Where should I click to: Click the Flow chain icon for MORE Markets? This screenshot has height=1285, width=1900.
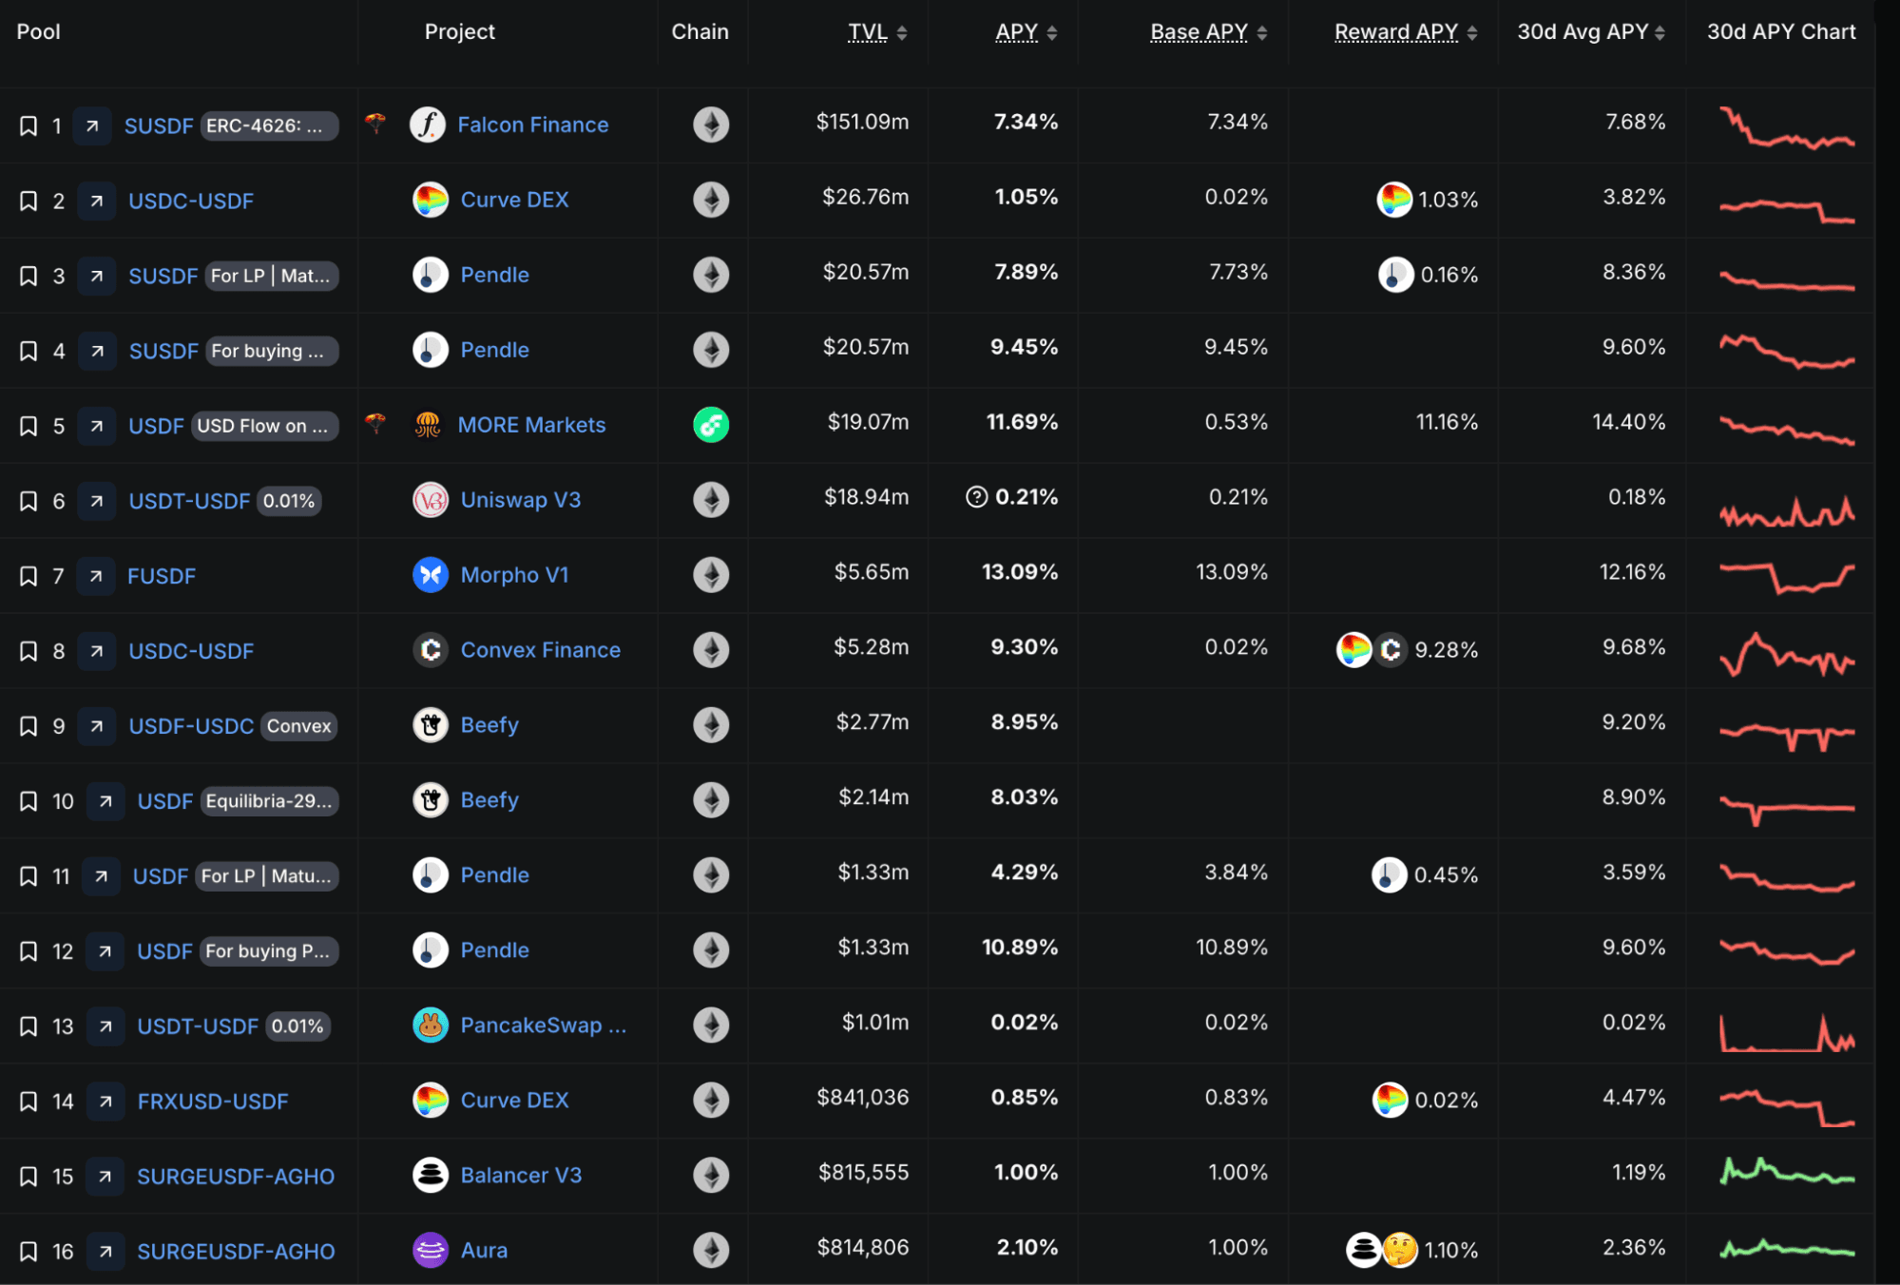pos(711,425)
